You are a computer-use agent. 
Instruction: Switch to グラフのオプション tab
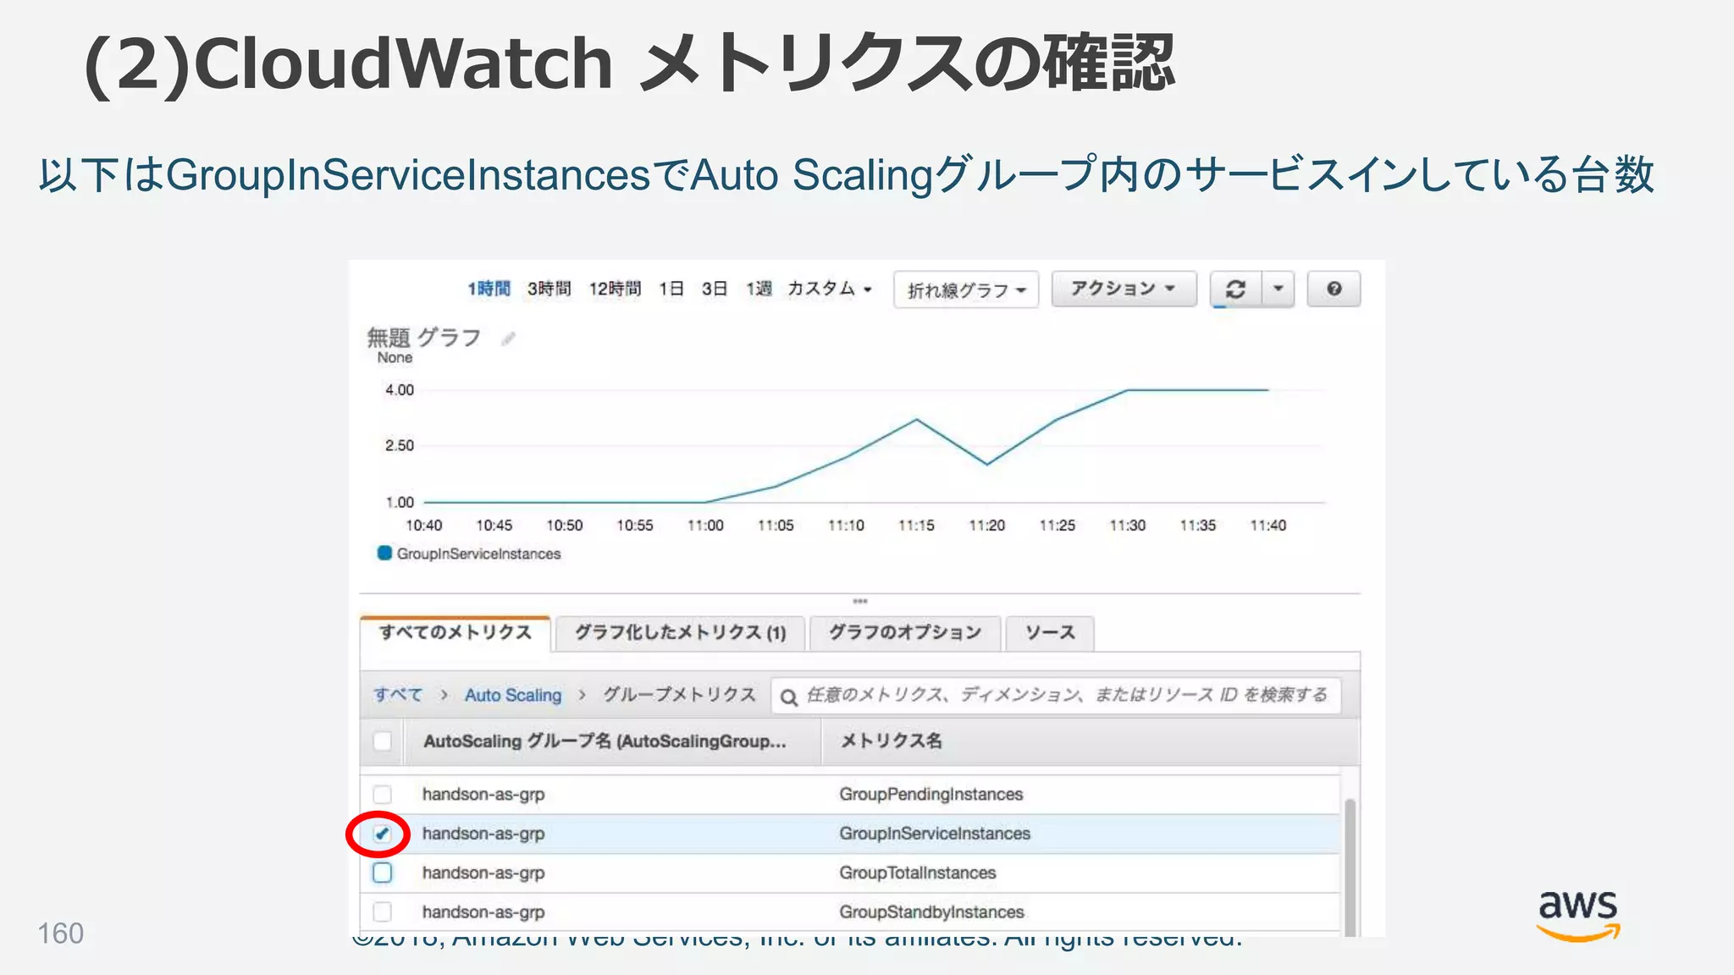click(905, 633)
